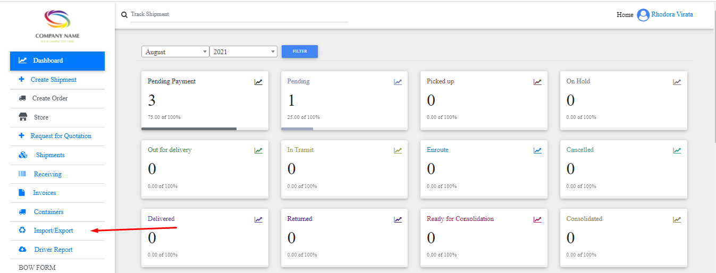Image resolution: width=716 pixels, height=273 pixels.
Task: Click the user avatar icon beside Rhodora Virata
Action: pyautogui.click(x=643, y=15)
